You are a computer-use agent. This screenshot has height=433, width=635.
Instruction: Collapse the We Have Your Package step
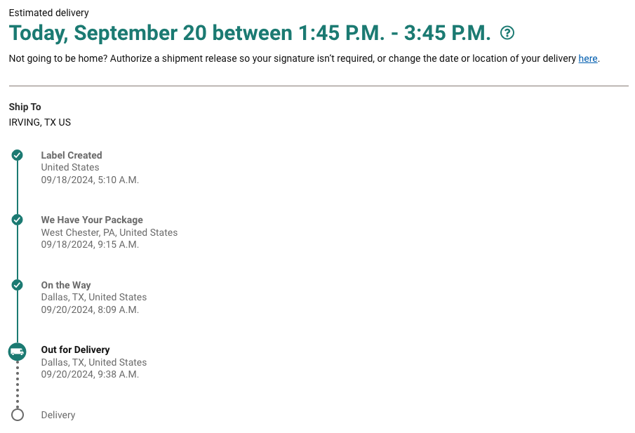coord(91,220)
